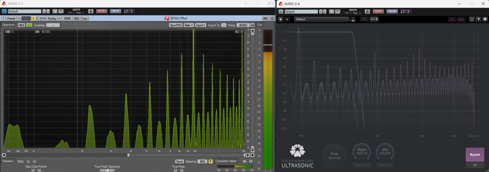Open the SPAN Plus hamburger menu icon
489x172 pixels.
pos(272,19)
